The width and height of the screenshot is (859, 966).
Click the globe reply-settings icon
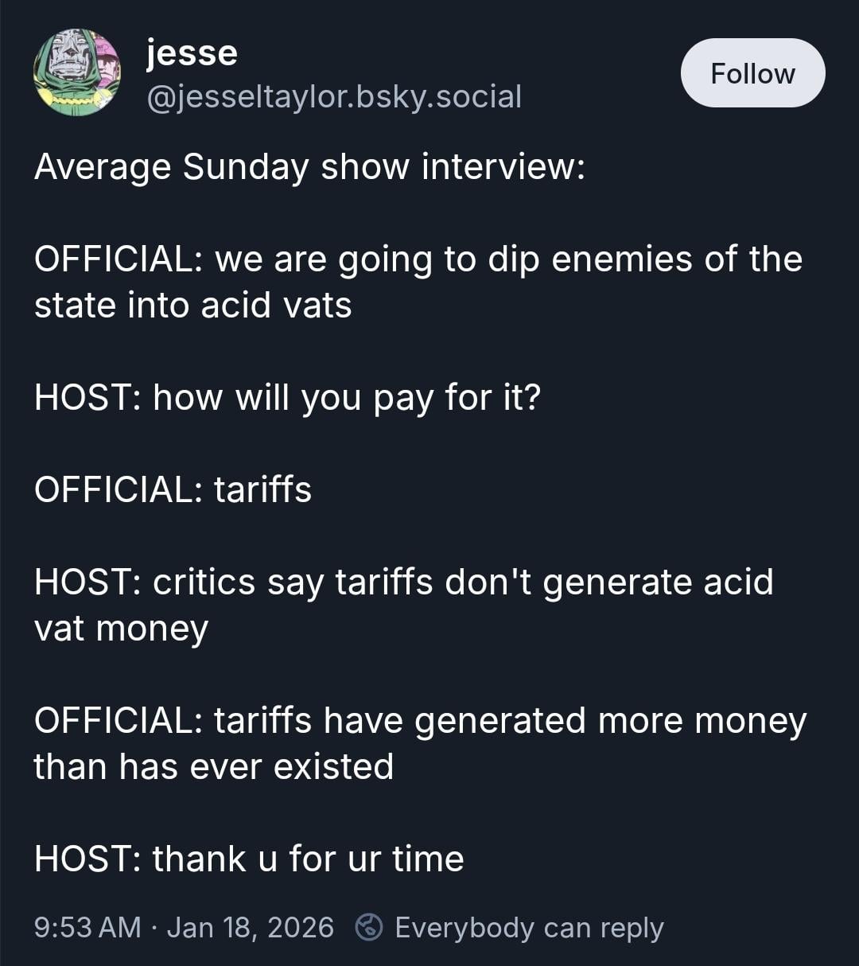coord(368,928)
